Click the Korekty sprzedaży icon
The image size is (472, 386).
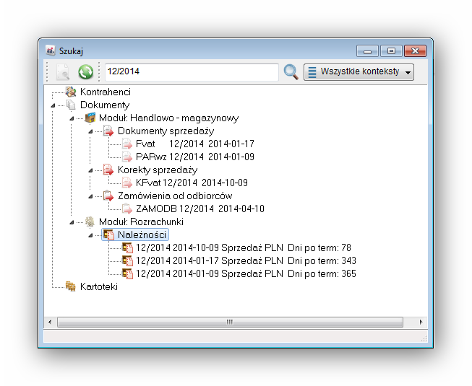point(108,170)
